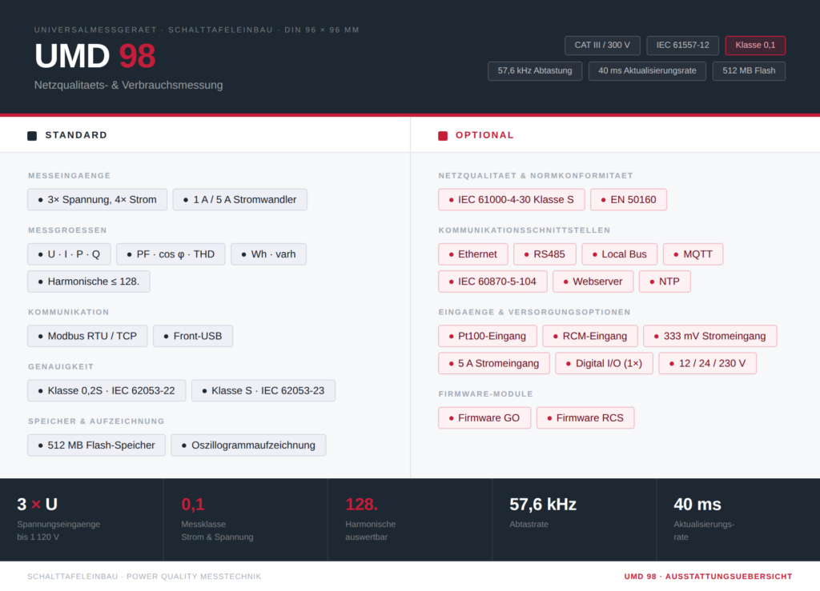Viewport: 820px width, 591px height.
Task: Click the Webserver option chip
Action: click(x=593, y=282)
